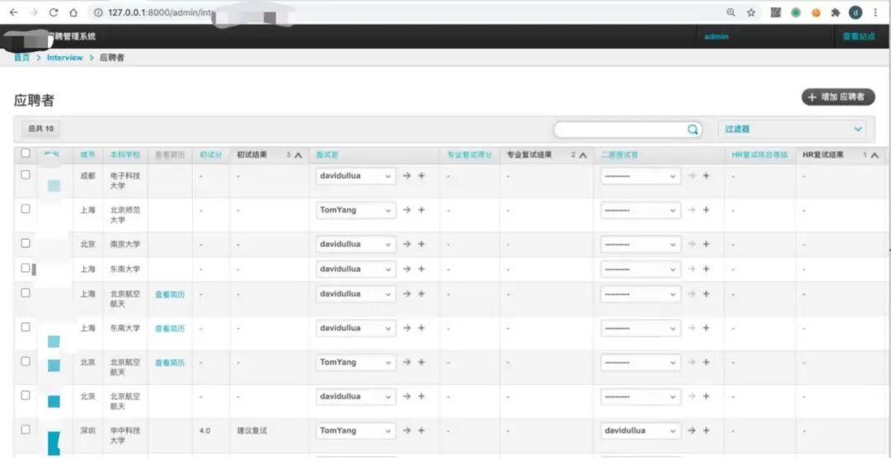The height and width of the screenshot is (458, 891).
Task: Open interviewer dropdown in 电子科技大学 row
Action: pyautogui.click(x=356, y=176)
